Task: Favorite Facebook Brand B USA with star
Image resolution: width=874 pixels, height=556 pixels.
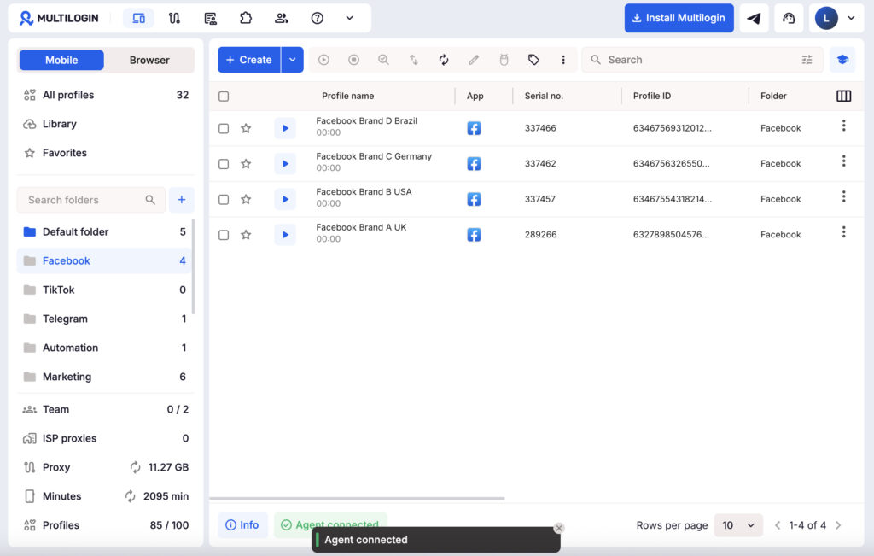Action: coord(246,199)
